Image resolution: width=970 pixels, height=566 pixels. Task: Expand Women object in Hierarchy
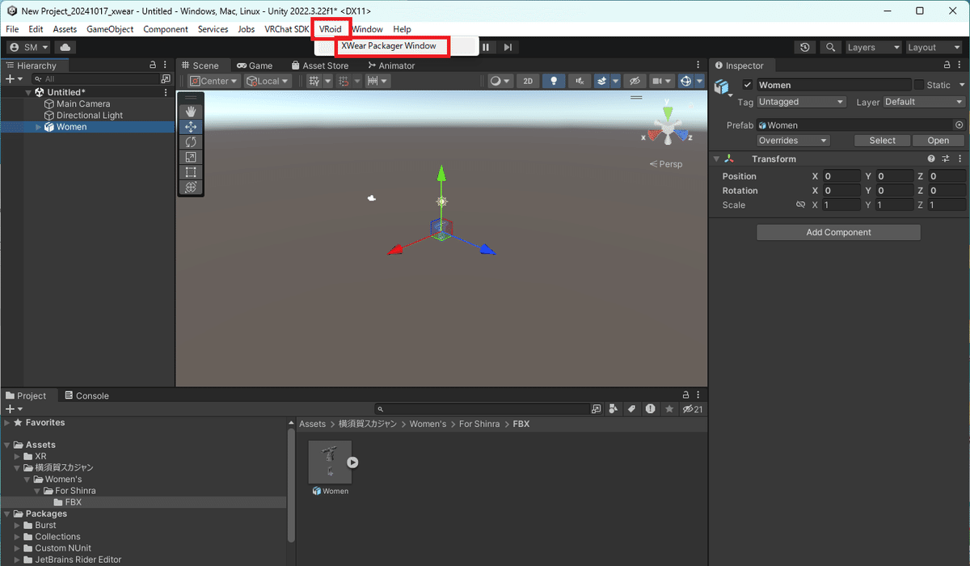(38, 127)
